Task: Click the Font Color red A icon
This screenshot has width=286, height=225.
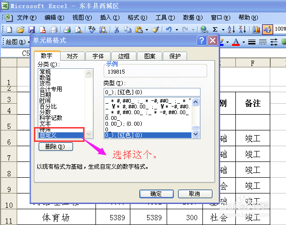Action: click(x=236, y=42)
